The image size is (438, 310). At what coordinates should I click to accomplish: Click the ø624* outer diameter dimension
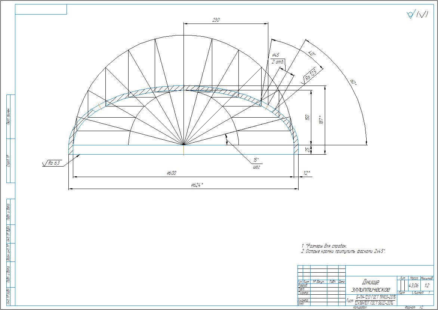197,185
